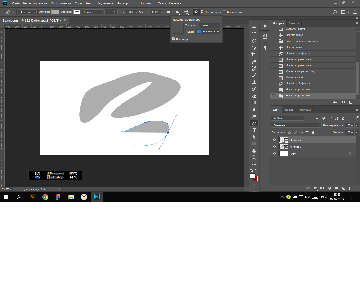Create a new layer icon
The height and width of the screenshot is (287, 360).
coord(344,188)
